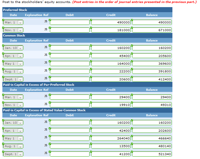Click the balance field showing 480140
The width and height of the screenshot is (200, 159).
[x=152, y=146]
